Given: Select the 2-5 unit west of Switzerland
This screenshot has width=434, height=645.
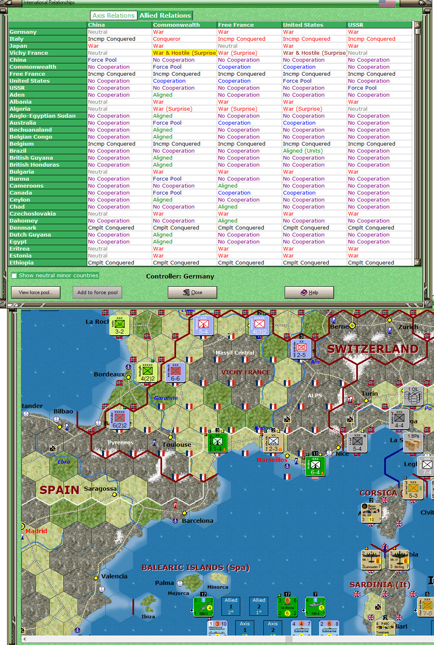Looking at the screenshot, I should [302, 349].
